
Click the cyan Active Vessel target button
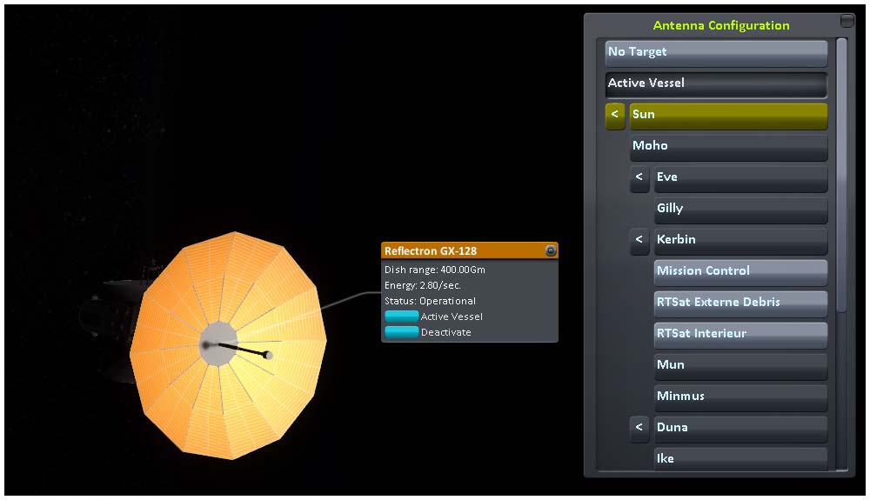pyautogui.click(x=402, y=317)
